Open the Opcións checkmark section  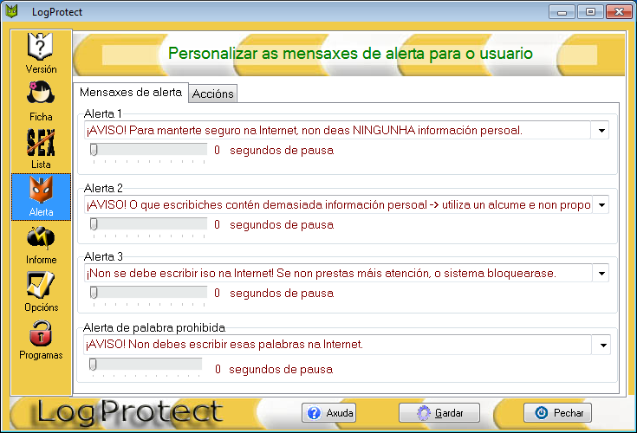(x=41, y=292)
